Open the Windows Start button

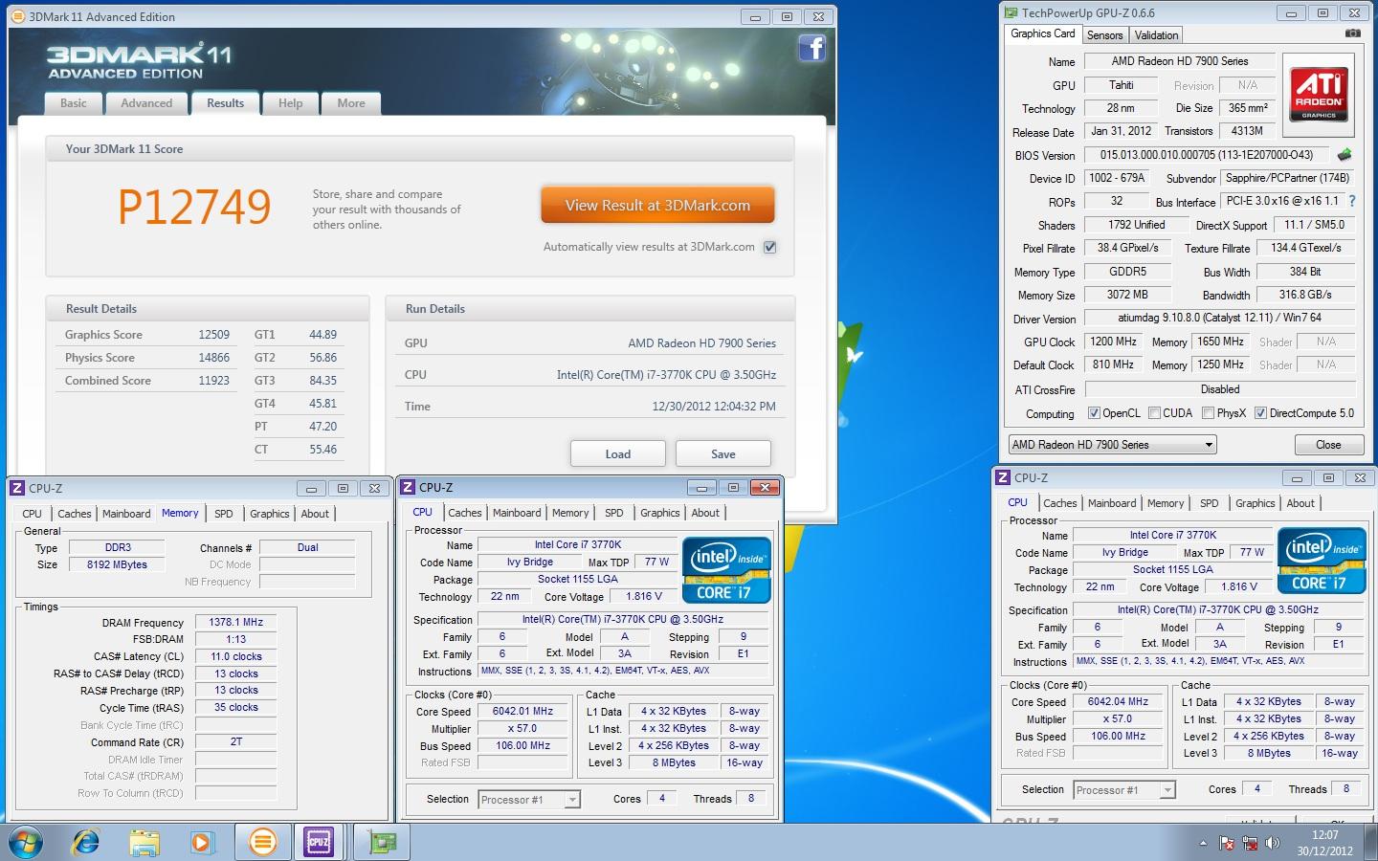[x=26, y=842]
